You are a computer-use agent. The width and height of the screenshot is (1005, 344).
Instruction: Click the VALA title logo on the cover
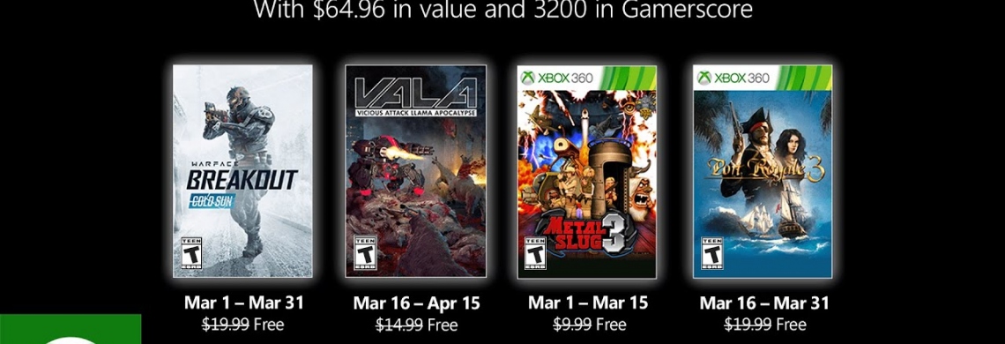pyautogui.click(x=415, y=92)
